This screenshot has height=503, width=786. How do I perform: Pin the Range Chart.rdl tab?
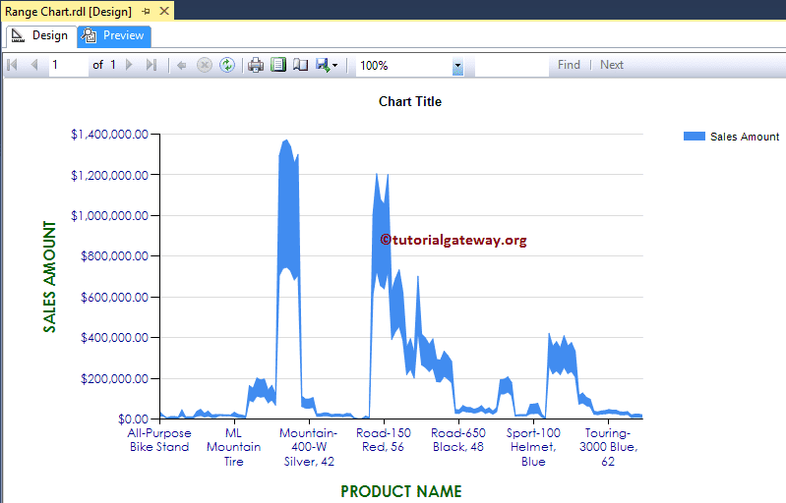146,11
